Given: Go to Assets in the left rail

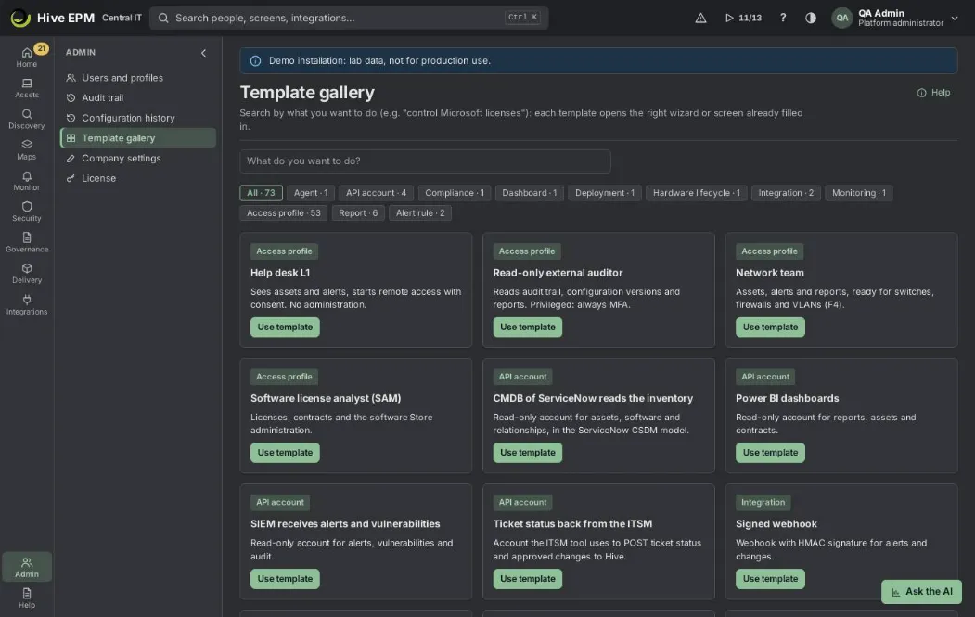Looking at the screenshot, I should 27,88.
